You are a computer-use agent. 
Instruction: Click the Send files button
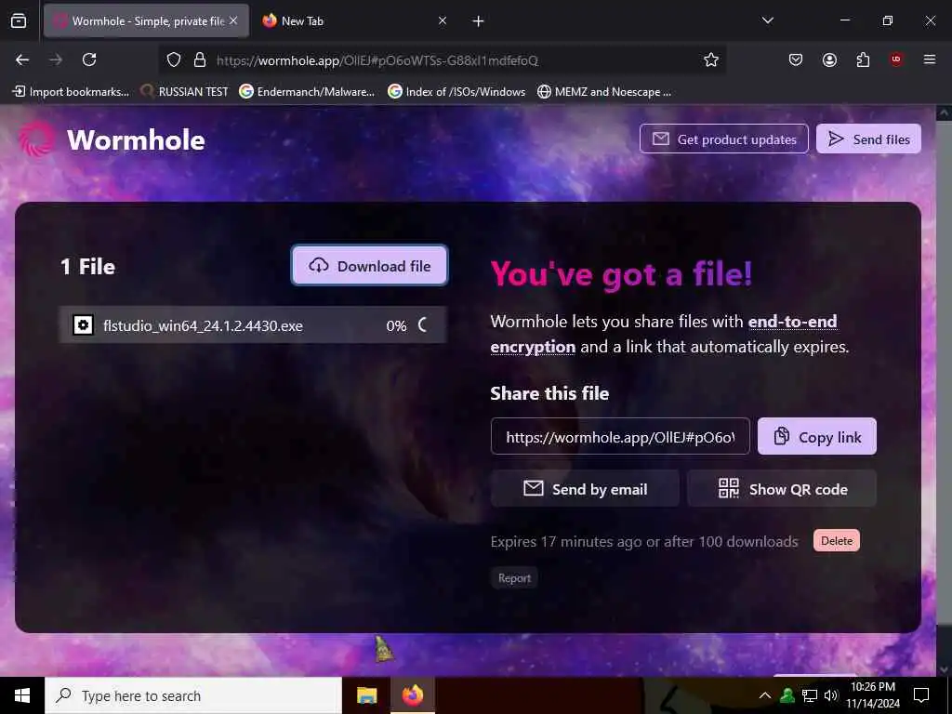click(869, 139)
